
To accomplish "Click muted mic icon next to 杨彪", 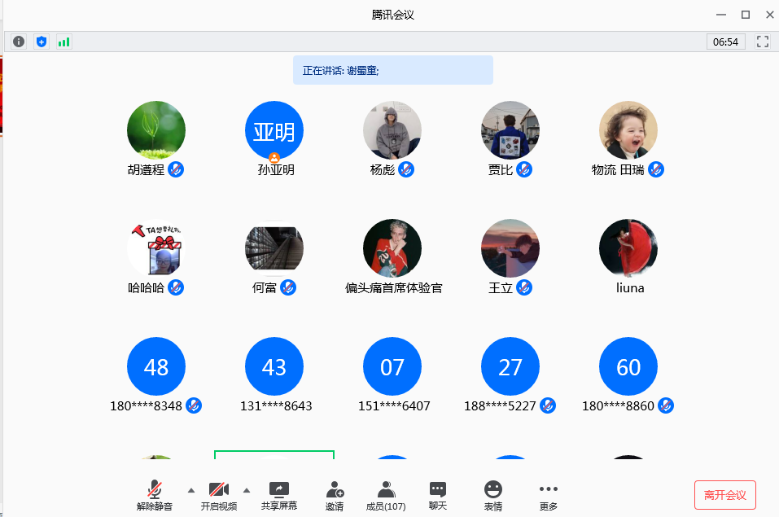I will click(x=406, y=169).
